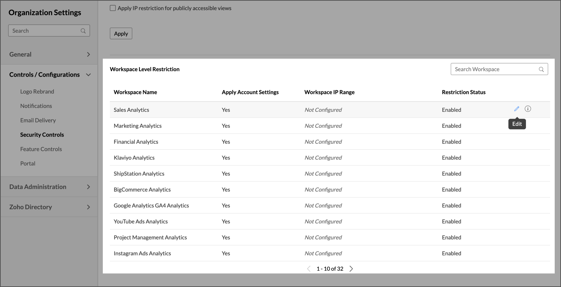The width and height of the screenshot is (561, 287).
Task: Click the pagination text 1 - 10 of 32
Action: (330, 268)
